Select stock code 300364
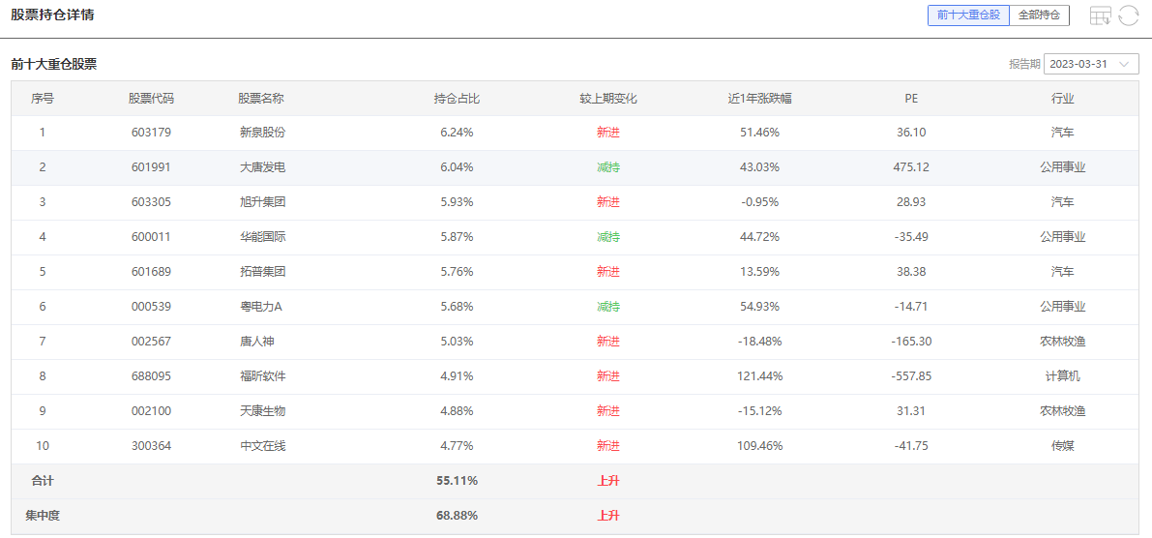The width and height of the screenshot is (1152, 538). pyautogui.click(x=151, y=445)
